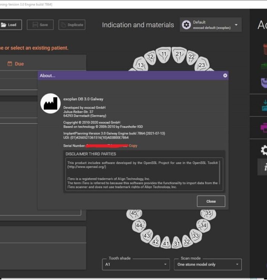Click the info icon in right sidebar
The height and width of the screenshot is (280, 267).
265,167
